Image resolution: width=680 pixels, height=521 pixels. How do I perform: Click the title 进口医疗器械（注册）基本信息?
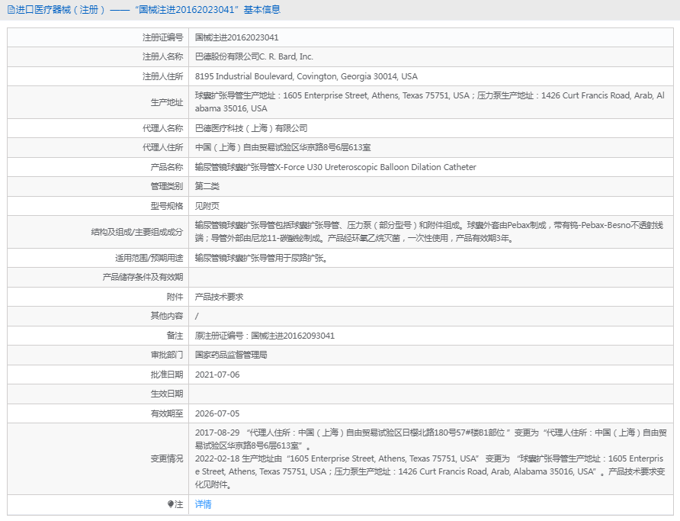pos(148,10)
